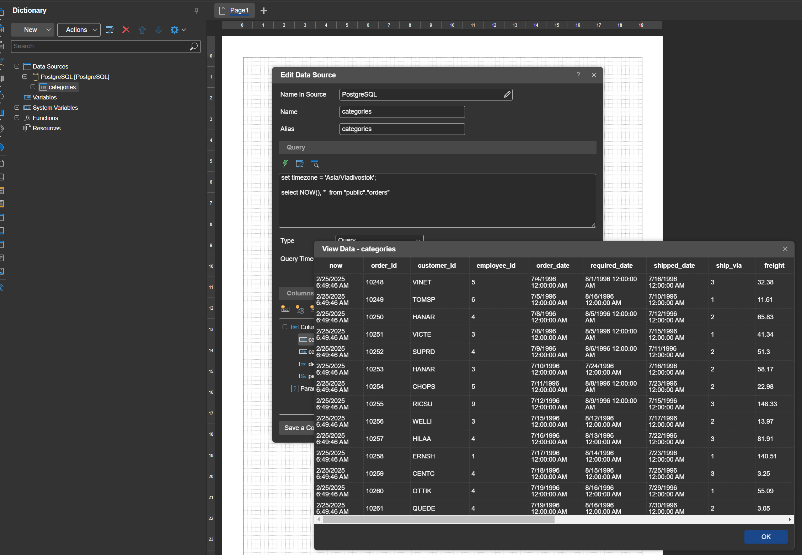Click the Parameters question-mark bracket icon
This screenshot has width=802, height=555.
click(x=295, y=388)
